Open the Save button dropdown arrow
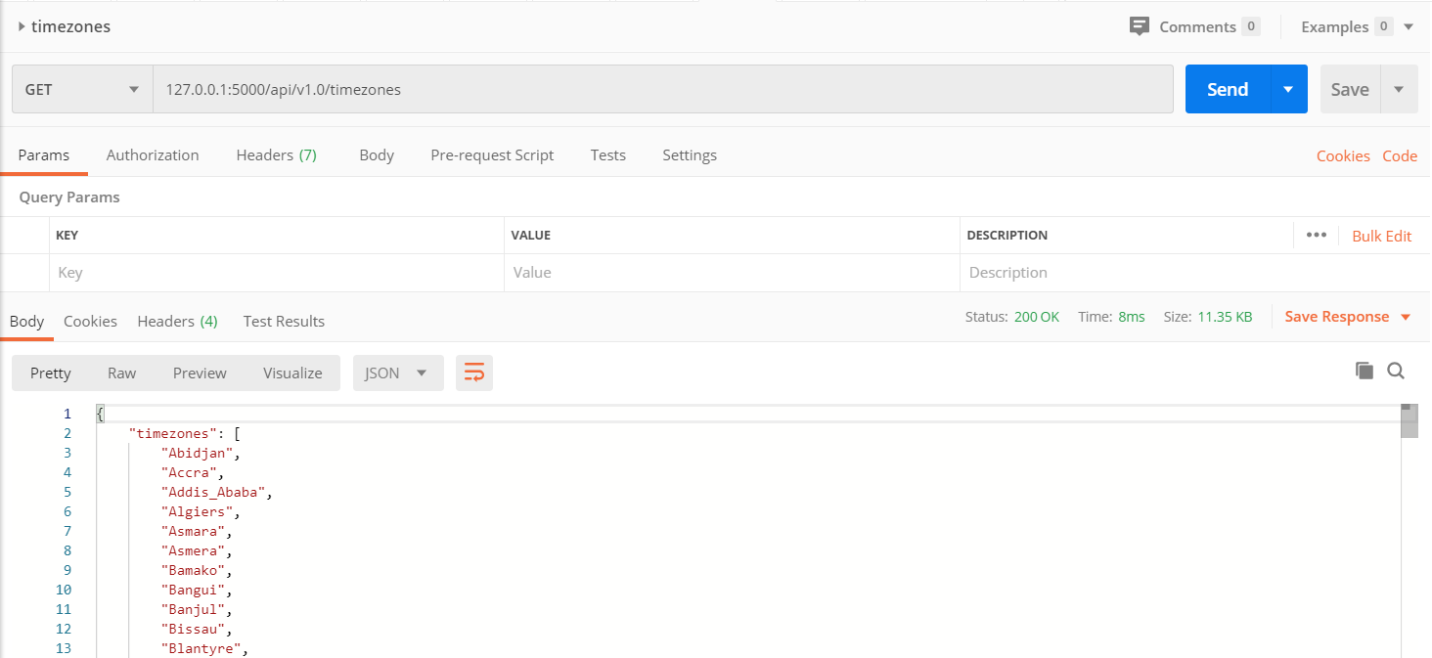 point(1399,89)
